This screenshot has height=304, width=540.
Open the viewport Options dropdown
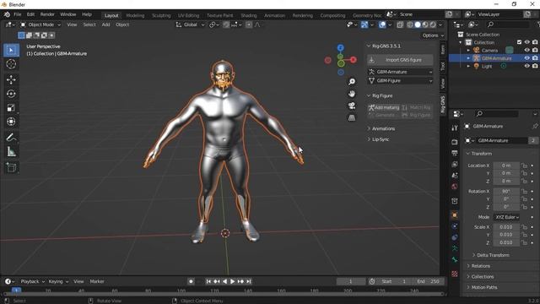(433, 35)
